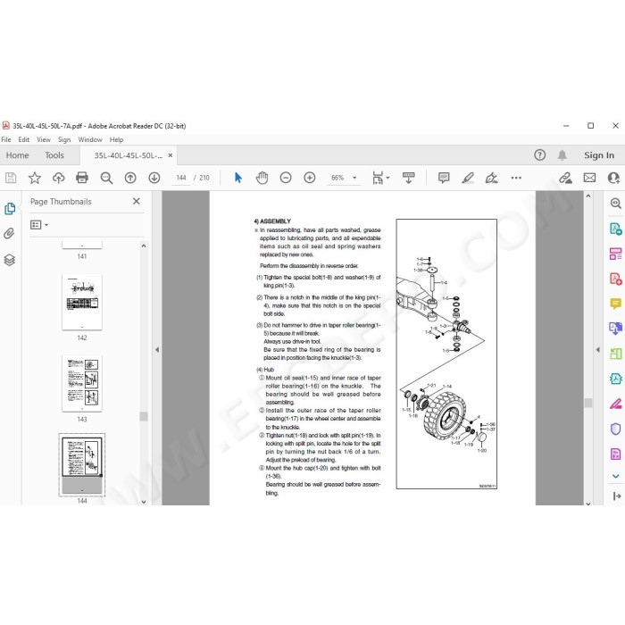
Task: Zoom in with the plus icon
Action: (310, 178)
